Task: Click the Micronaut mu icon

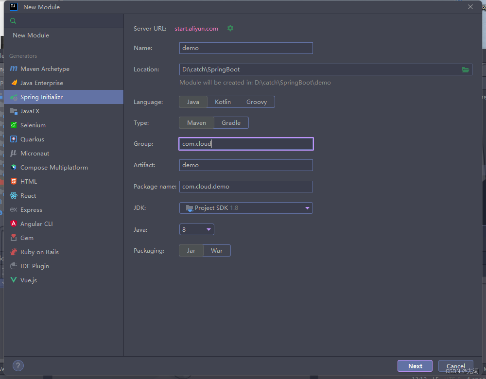Action: pos(14,153)
